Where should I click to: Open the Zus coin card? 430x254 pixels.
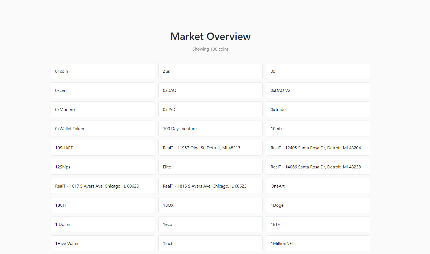coord(210,71)
